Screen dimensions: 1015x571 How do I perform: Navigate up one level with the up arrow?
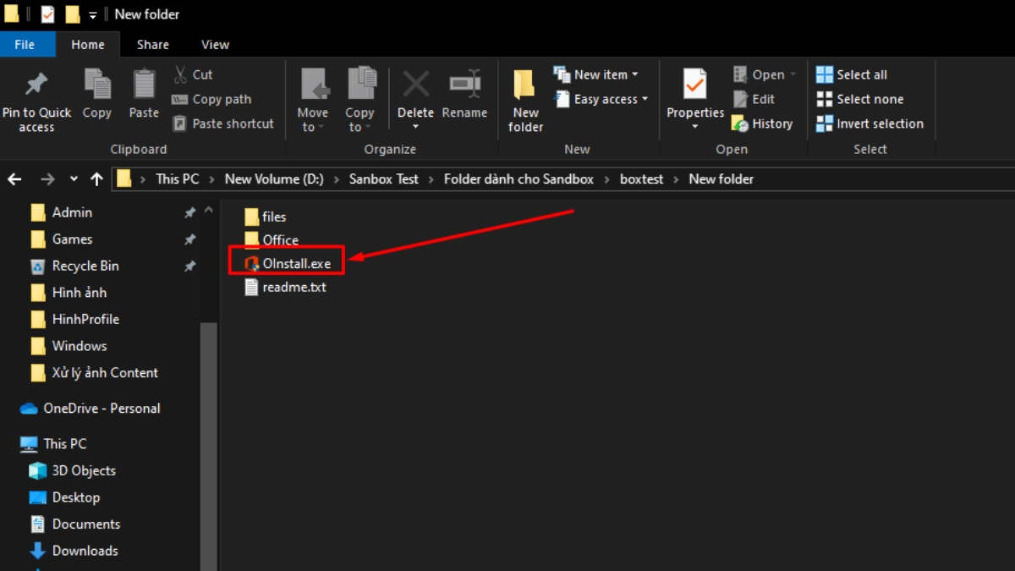click(x=96, y=178)
